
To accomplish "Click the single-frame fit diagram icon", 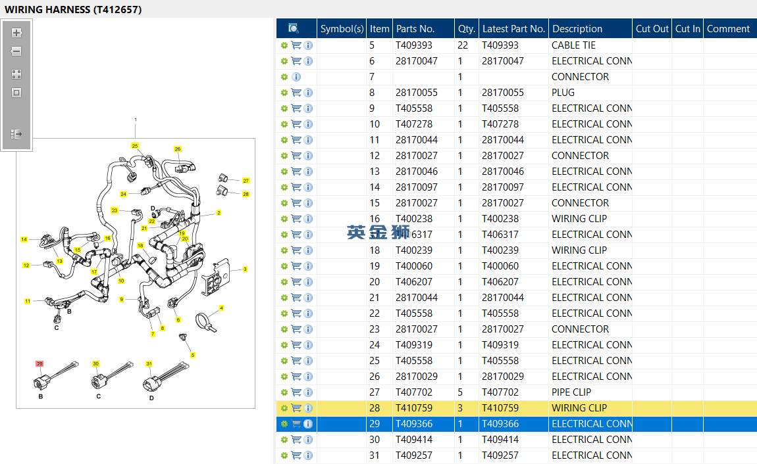I will [x=16, y=93].
